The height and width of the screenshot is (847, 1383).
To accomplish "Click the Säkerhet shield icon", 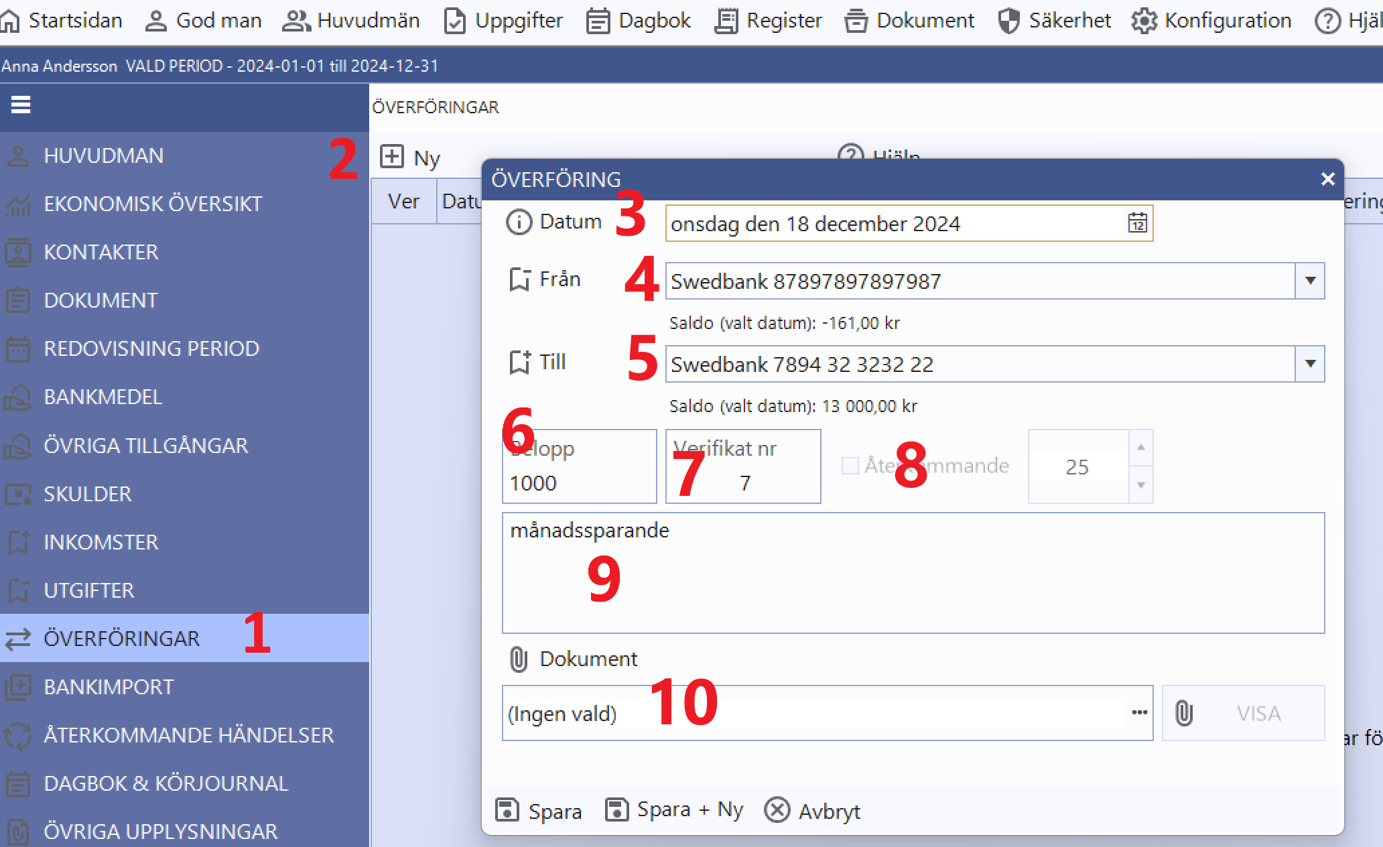I will point(1008,21).
